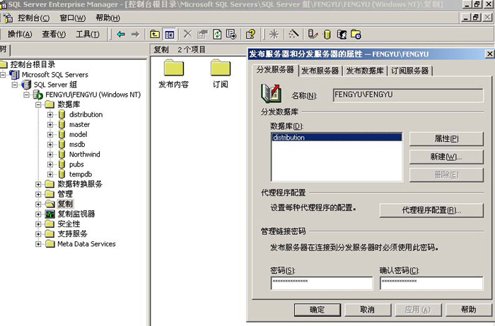Switch to the 发布数据库 tab

pyautogui.click(x=365, y=71)
